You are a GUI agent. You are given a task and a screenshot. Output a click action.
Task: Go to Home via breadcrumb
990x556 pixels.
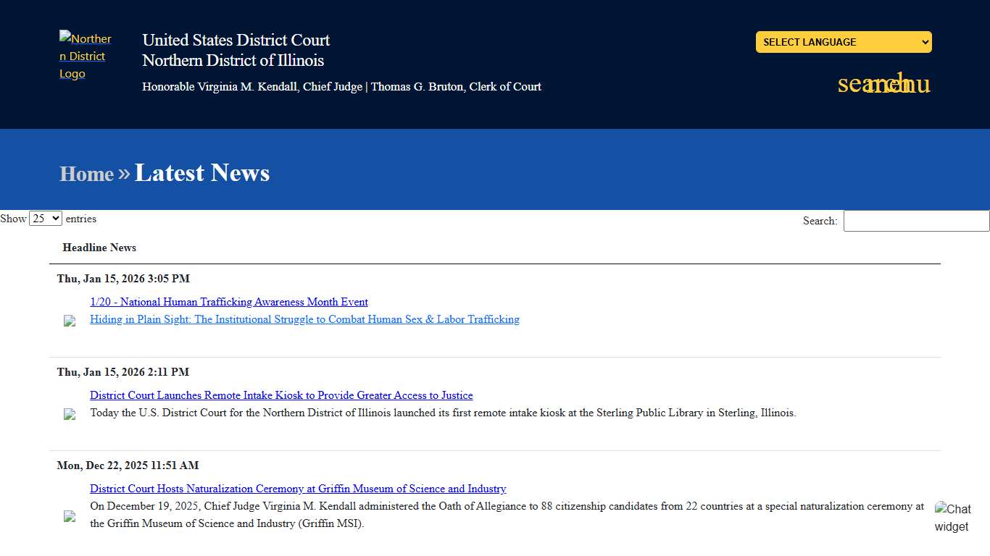coord(86,174)
